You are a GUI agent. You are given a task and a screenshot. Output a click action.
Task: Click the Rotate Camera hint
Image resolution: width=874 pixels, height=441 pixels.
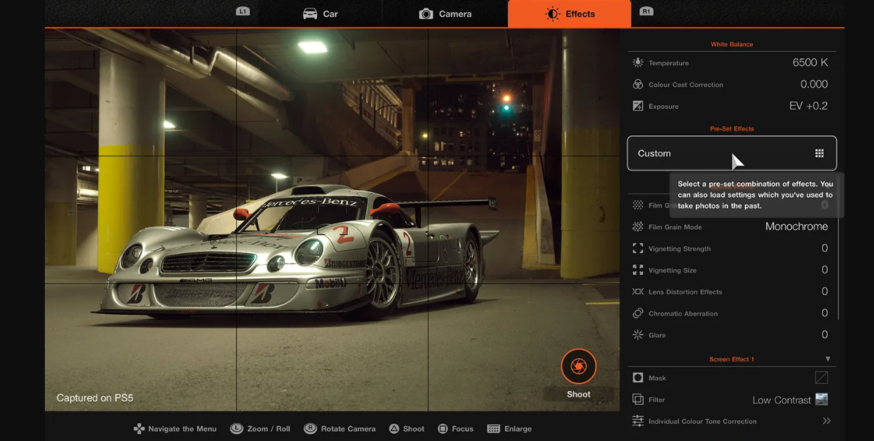340,429
